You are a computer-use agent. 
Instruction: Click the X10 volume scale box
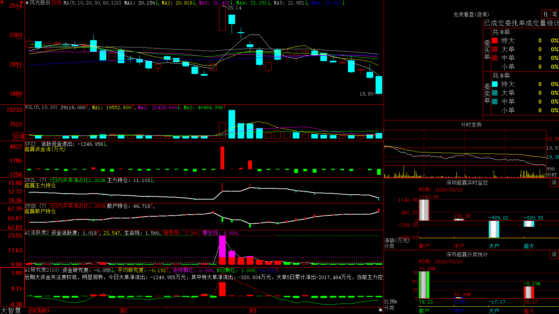19,136
